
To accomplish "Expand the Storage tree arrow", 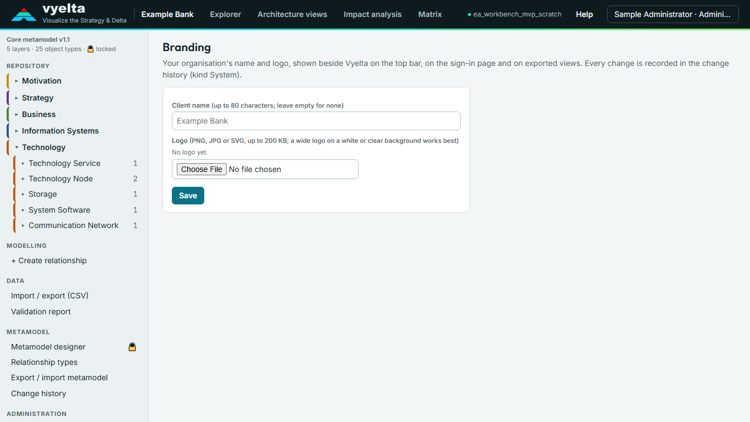I will click(23, 194).
